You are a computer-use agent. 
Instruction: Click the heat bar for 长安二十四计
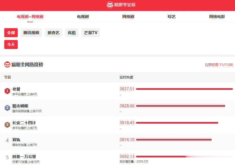pyautogui.click(x=177, y=123)
